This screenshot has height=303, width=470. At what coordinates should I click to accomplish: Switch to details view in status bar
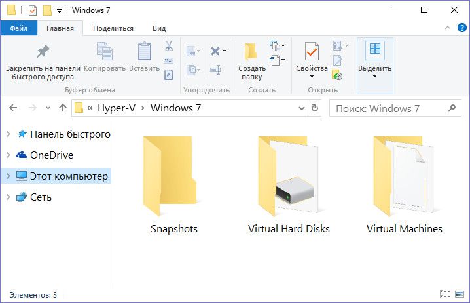click(445, 295)
